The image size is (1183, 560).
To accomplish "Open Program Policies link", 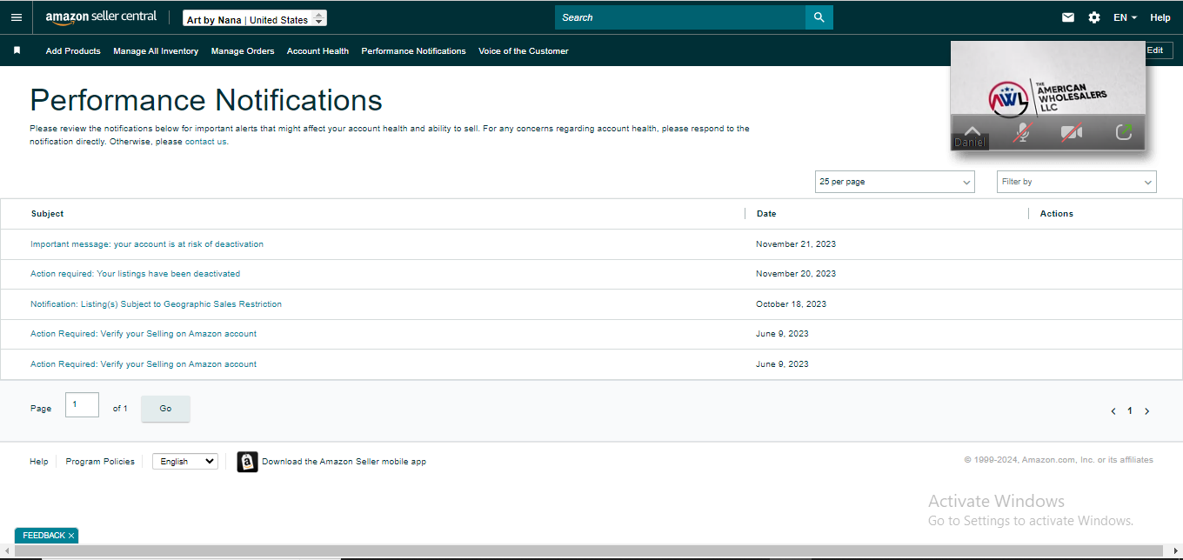I will click(100, 462).
